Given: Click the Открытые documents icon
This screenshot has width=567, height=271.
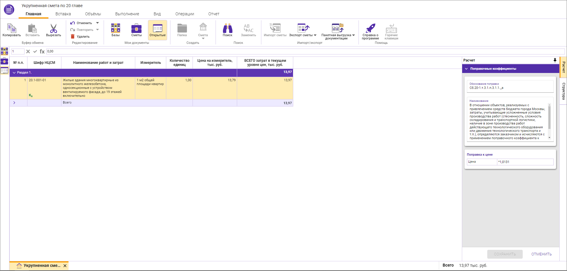Looking at the screenshot, I should [157, 28].
